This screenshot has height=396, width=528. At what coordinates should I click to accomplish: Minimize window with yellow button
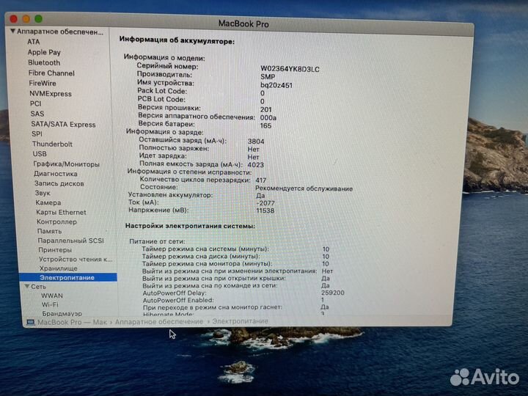click(26, 18)
